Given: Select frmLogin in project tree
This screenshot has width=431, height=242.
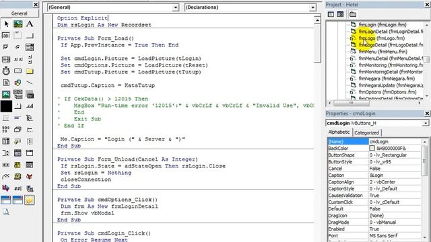Looking at the screenshot, I should pyautogui.click(x=382, y=25).
